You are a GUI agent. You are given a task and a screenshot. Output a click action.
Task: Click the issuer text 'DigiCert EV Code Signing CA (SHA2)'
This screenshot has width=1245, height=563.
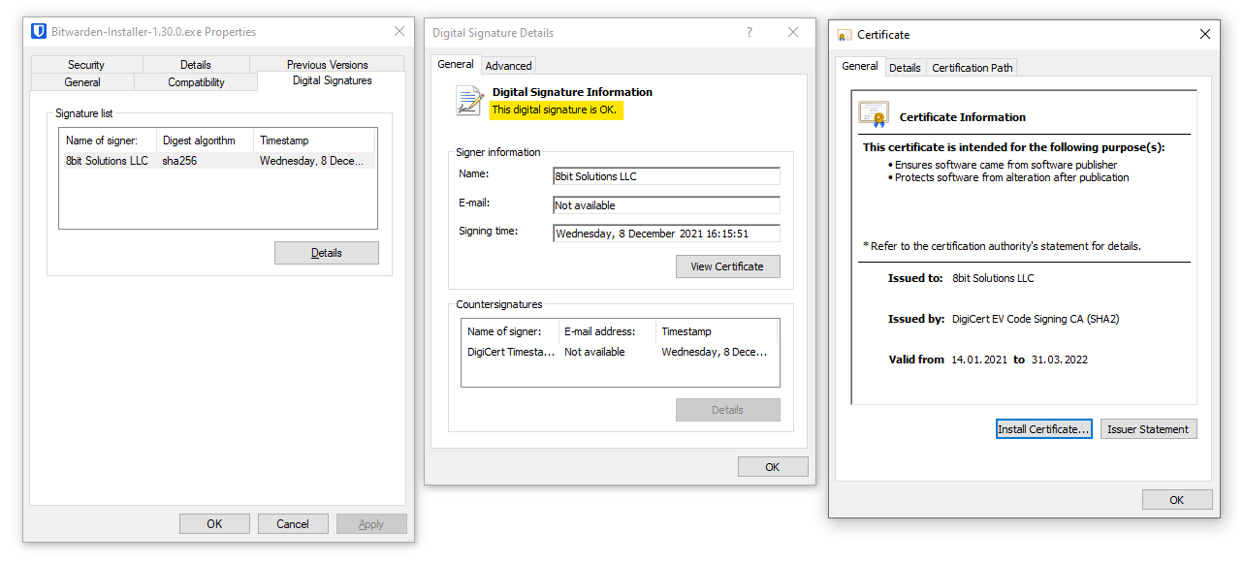click(x=1037, y=319)
